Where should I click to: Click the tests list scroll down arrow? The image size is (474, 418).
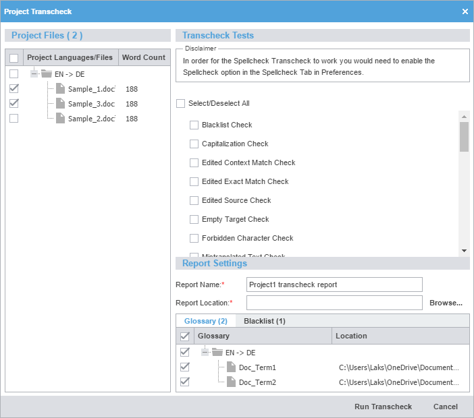[464, 251]
